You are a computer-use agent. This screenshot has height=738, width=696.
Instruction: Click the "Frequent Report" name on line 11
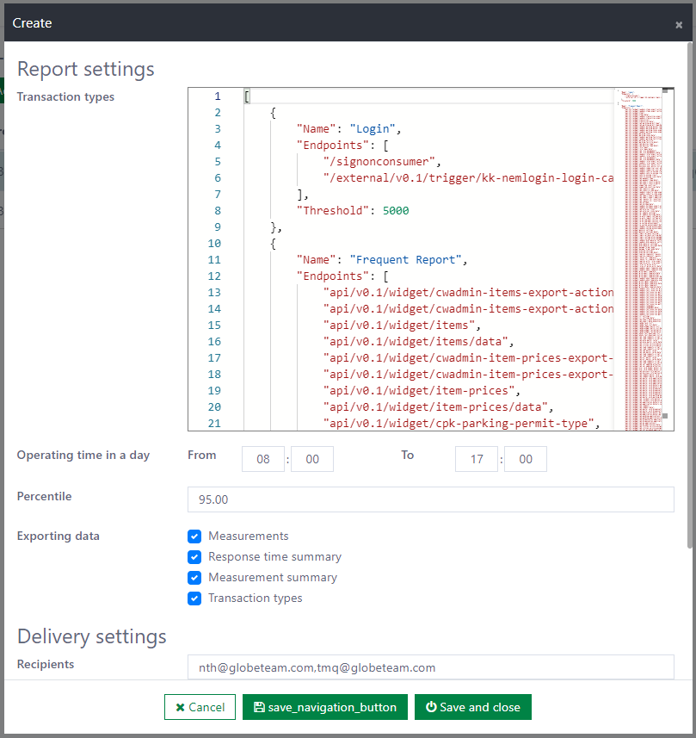click(x=407, y=260)
